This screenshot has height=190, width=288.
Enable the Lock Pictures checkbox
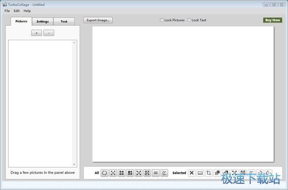162,20
